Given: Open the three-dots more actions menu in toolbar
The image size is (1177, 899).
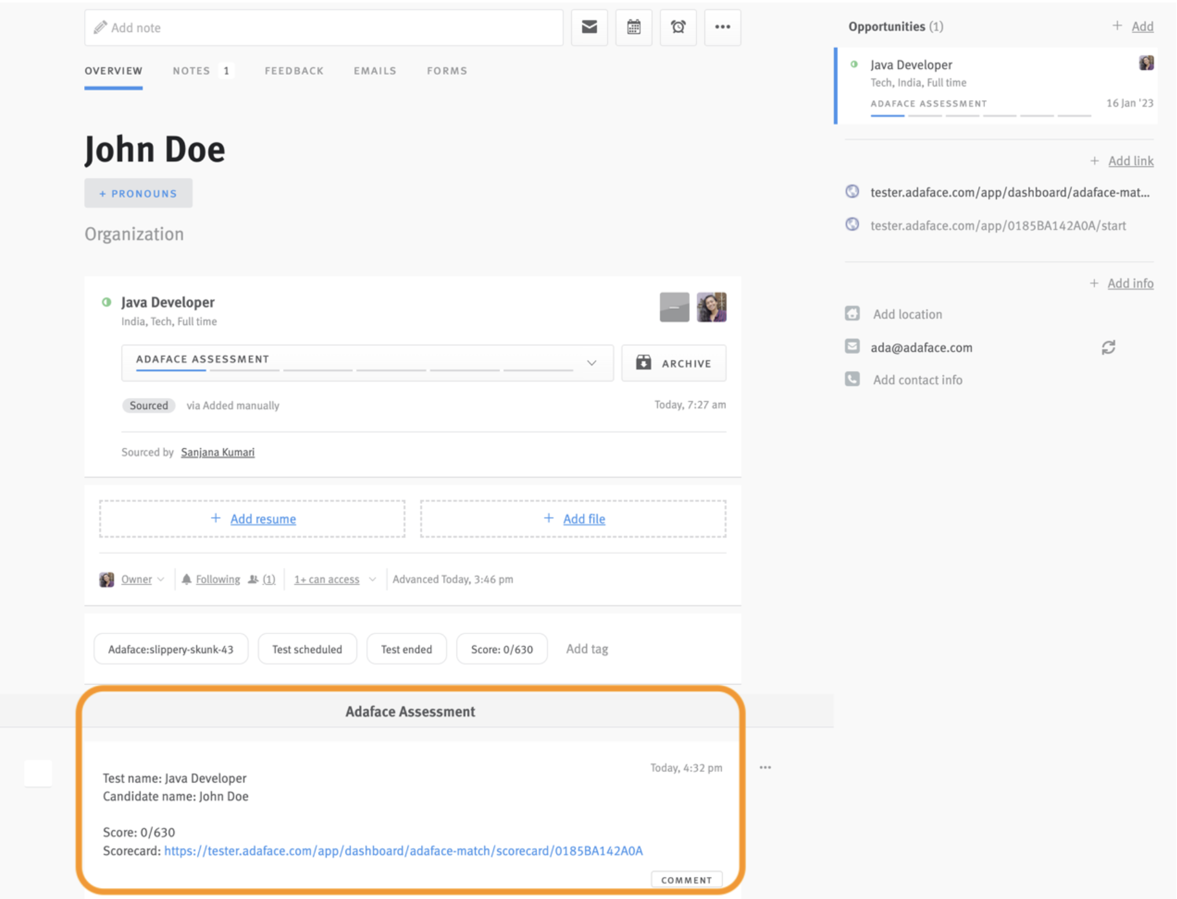Looking at the screenshot, I should [722, 27].
